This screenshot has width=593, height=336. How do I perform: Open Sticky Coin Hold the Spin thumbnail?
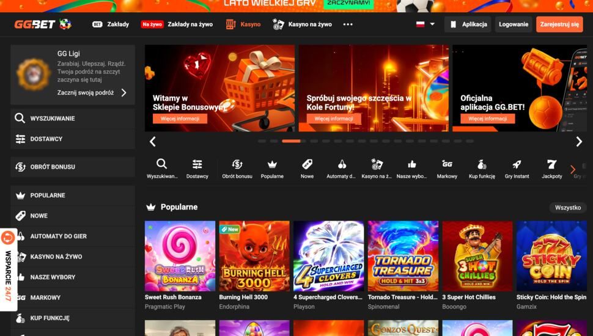pos(552,256)
